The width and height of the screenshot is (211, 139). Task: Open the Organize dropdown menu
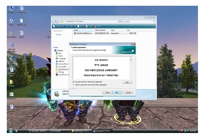tap(58, 26)
